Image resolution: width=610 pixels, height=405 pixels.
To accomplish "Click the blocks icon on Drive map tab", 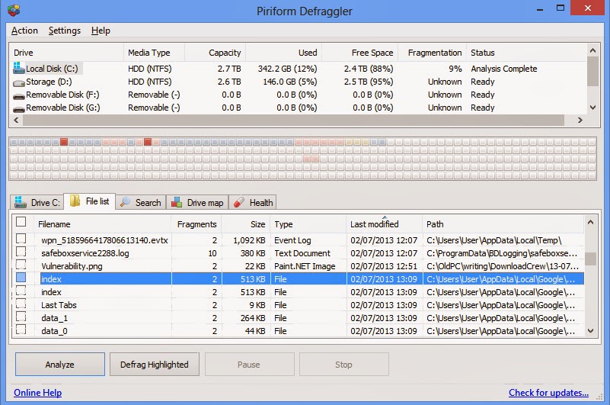I will [177, 202].
